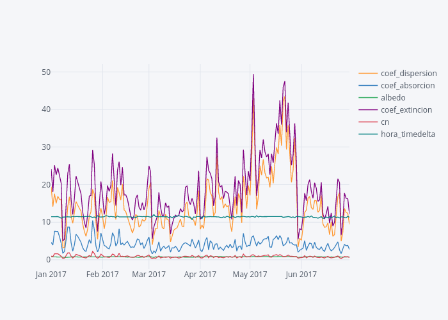Hide the cn trace from legend
The image size is (448, 320).
[385, 122]
